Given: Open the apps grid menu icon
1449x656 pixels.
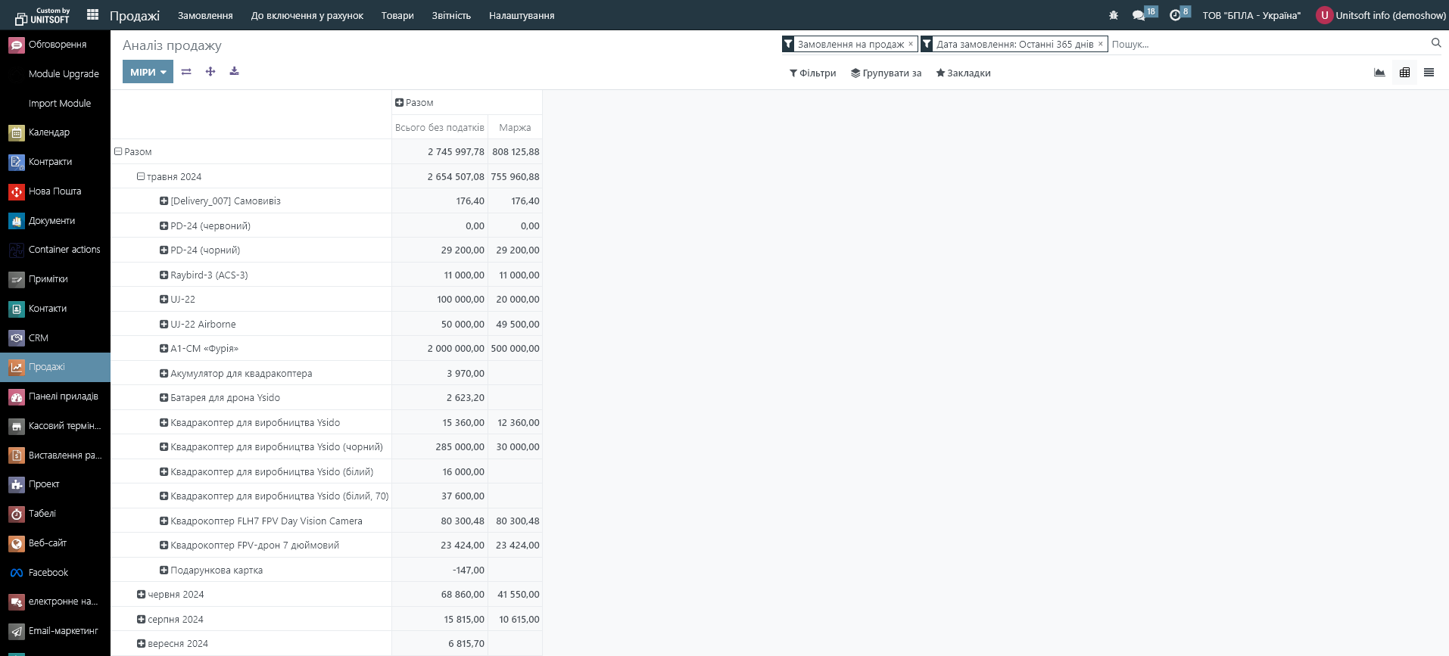Looking at the screenshot, I should pos(92,15).
